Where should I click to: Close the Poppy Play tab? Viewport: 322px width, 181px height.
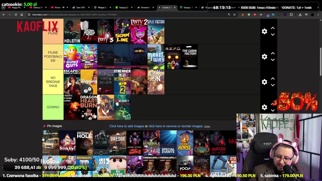tap(24, 8)
